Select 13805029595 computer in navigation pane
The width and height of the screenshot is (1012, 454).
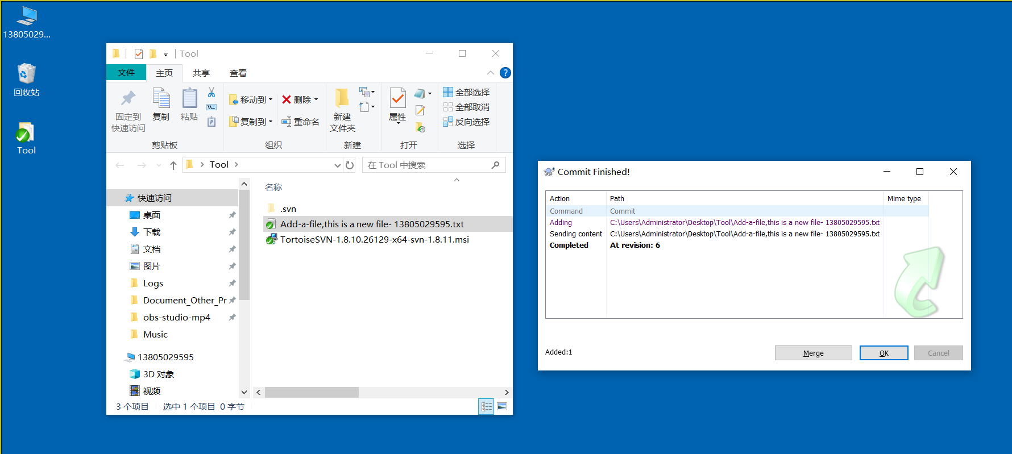pyautogui.click(x=165, y=357)
